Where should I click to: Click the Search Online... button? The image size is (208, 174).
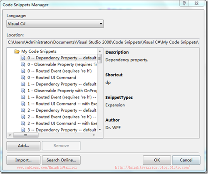pyautogui.click(x=61, y=160)
